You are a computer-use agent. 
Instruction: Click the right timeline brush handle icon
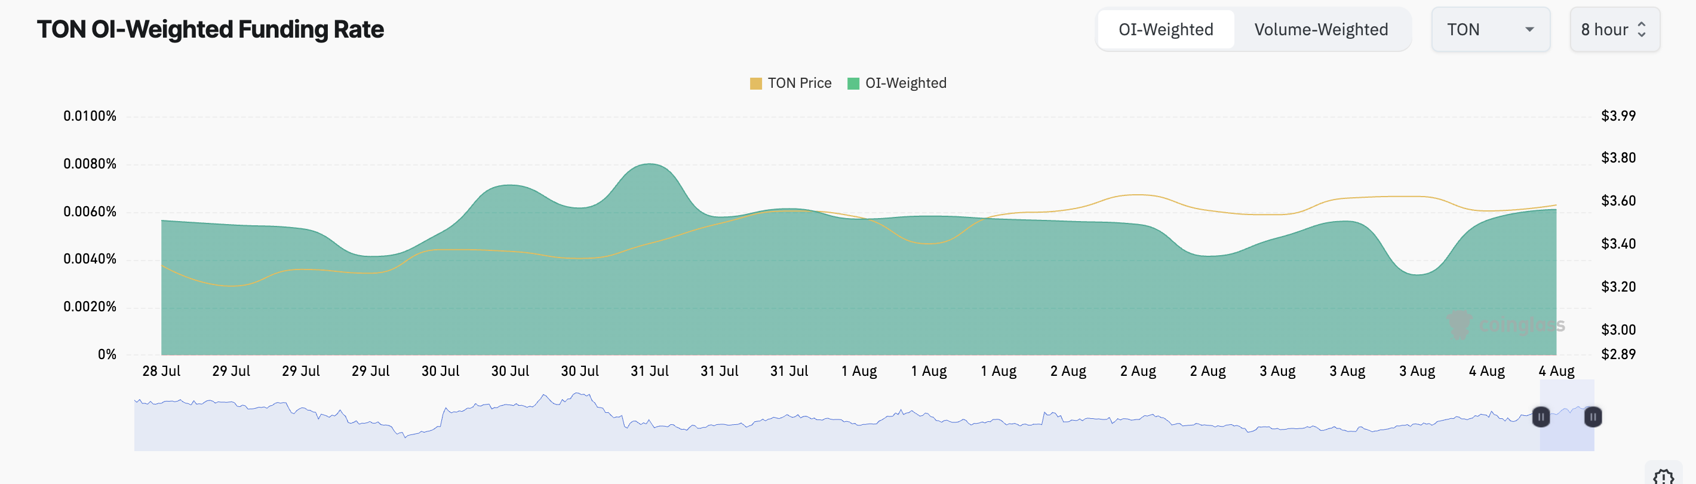[x=1593, y=417]
